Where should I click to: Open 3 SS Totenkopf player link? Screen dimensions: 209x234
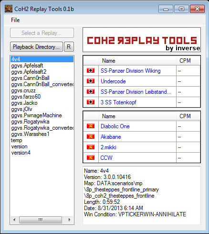pyautogui.click(x=118, y=102)
